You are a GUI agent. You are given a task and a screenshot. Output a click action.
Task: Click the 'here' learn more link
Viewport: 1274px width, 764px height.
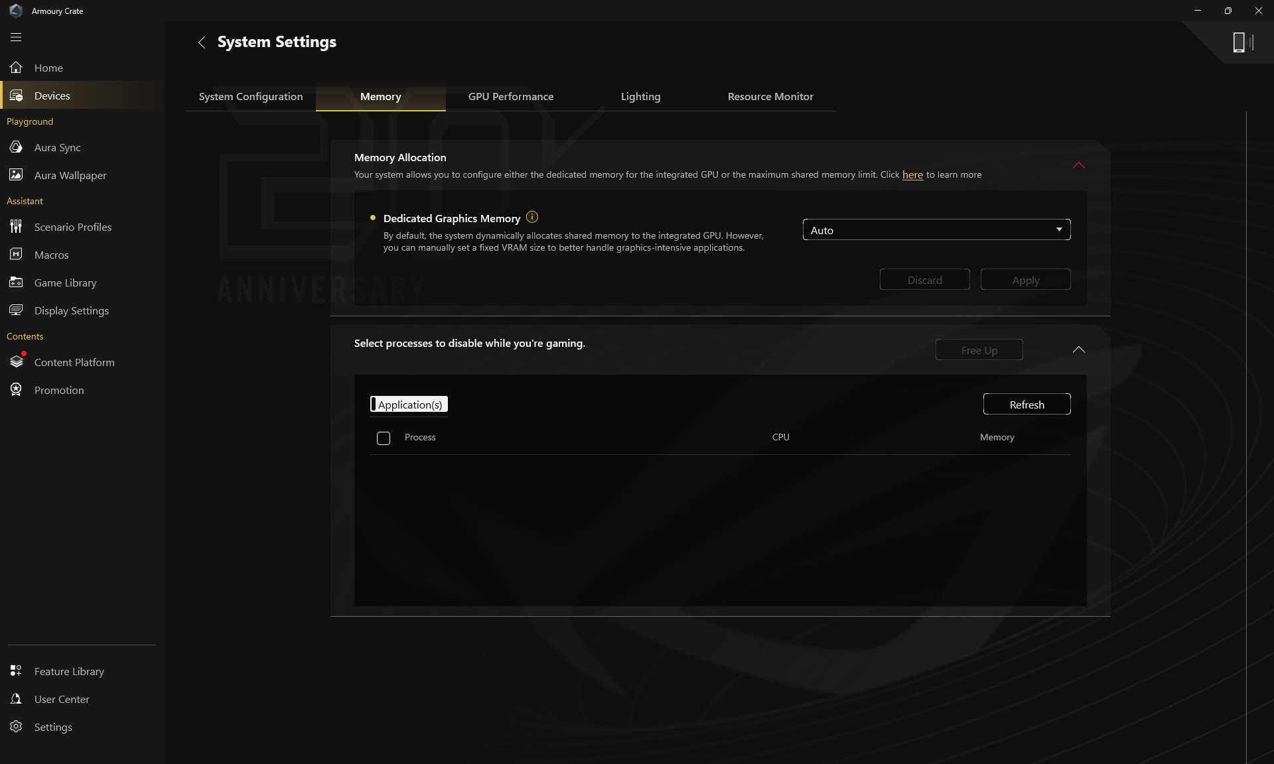[912, 175]
